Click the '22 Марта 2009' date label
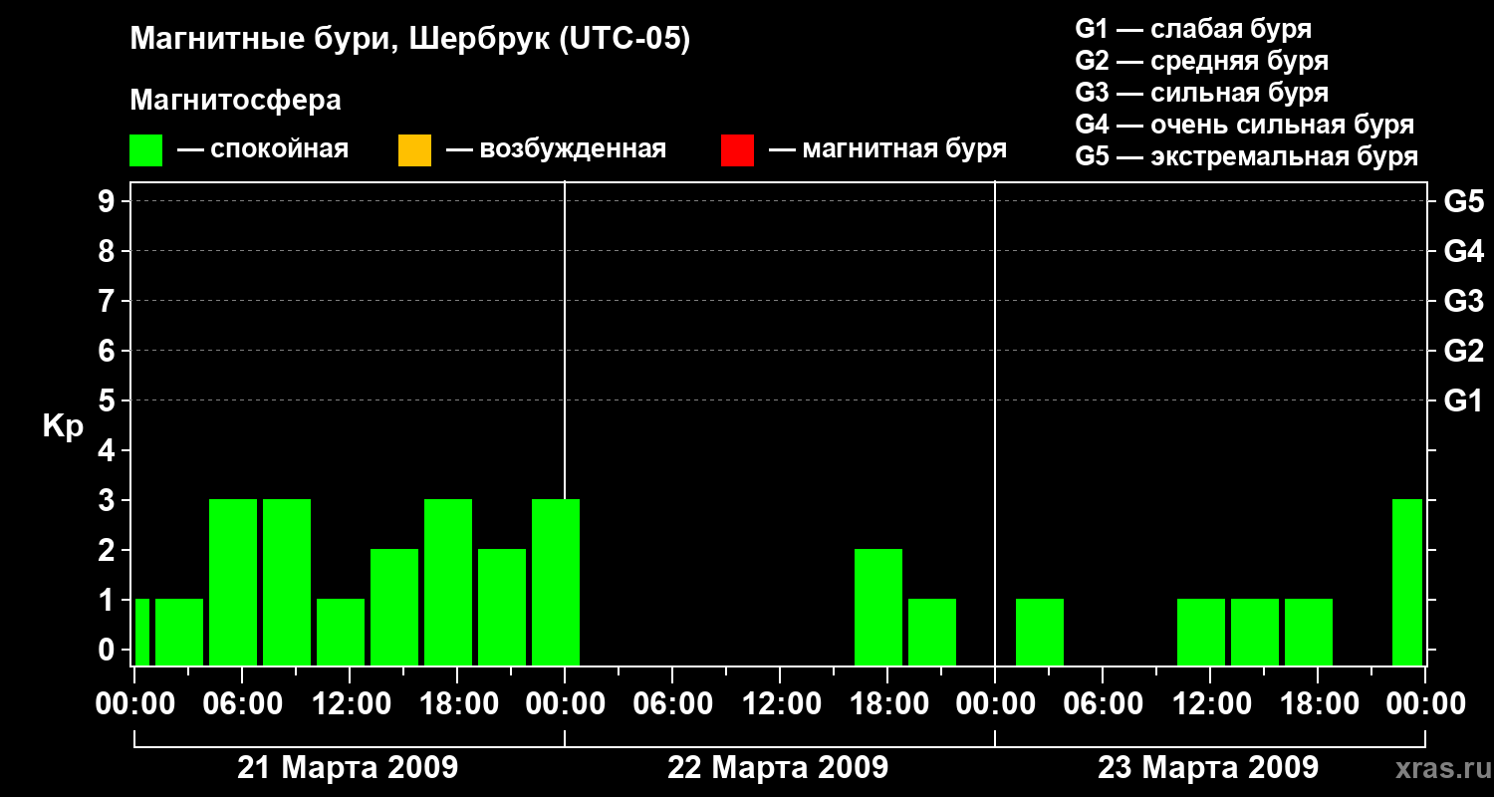The image size is (1494, 797). coord(778,768)
